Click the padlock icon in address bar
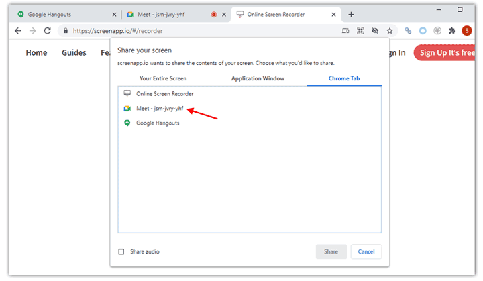Screen dimensions: 483x281 coord(66,31)
